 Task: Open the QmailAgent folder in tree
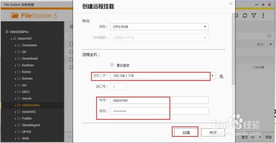click(31, 125)
